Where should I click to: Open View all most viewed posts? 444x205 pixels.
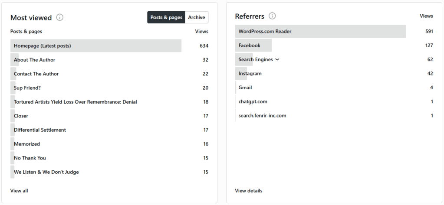click(19, 191)
